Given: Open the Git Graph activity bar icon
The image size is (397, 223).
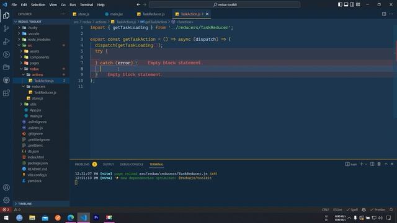Looking at the screenshot, I should pos(6,55).
